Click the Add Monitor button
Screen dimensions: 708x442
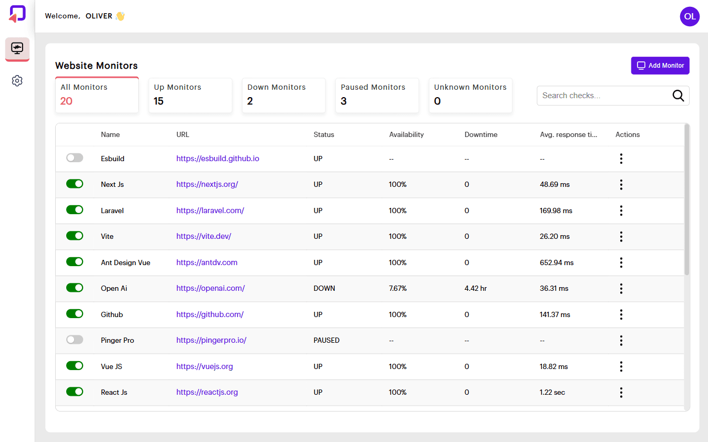pyautogui.click(x=660, y=65)
